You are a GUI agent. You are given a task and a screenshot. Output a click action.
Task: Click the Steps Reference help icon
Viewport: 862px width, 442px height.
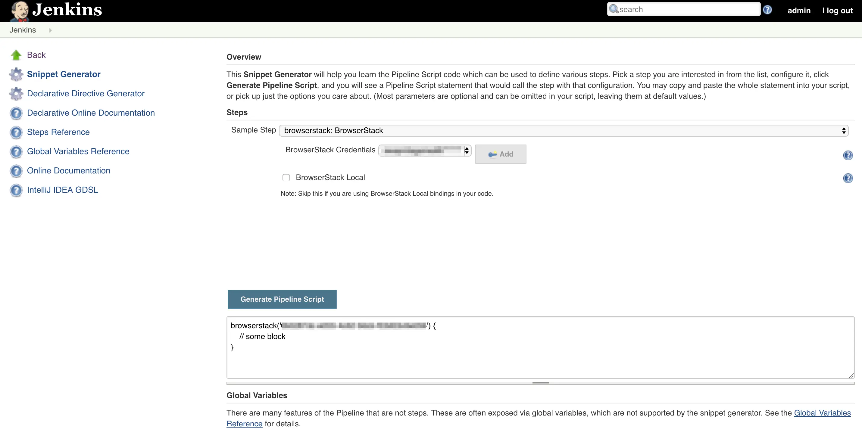(x=16, y=132)
